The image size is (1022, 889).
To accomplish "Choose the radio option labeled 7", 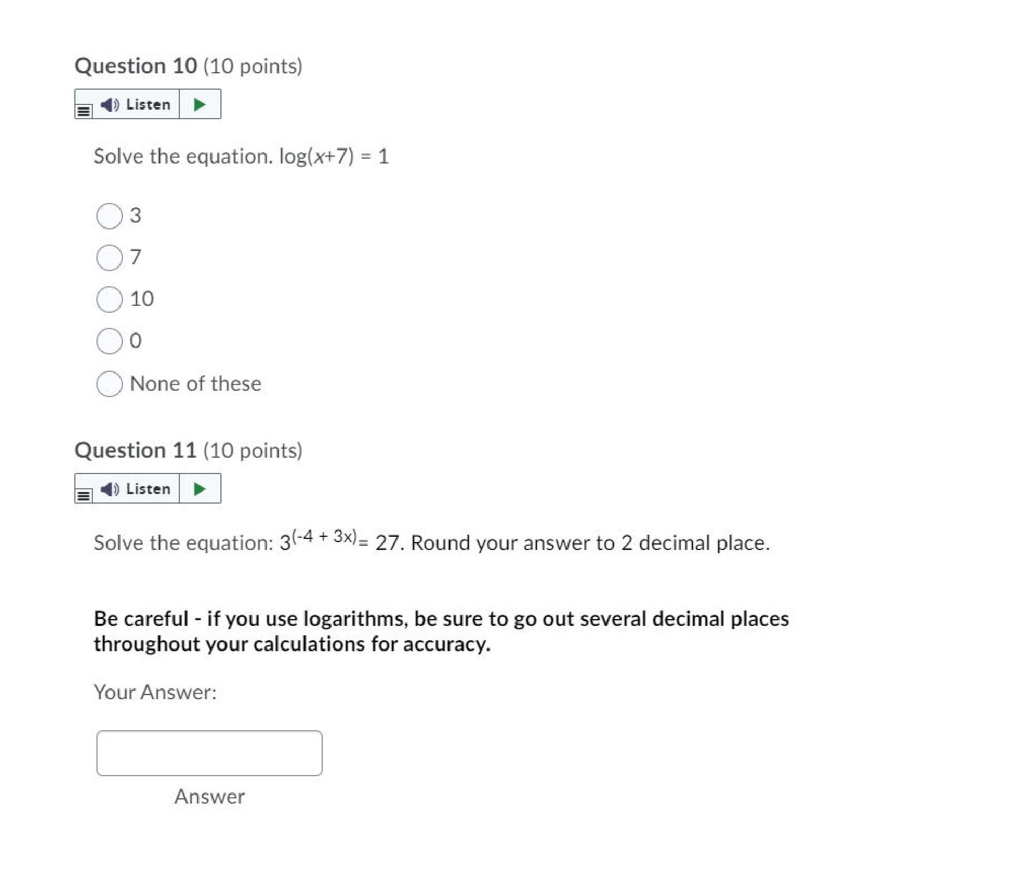I will coord(110,258).
